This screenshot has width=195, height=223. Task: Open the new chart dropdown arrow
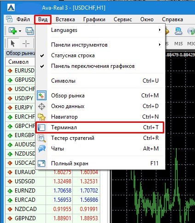point(20,31)
